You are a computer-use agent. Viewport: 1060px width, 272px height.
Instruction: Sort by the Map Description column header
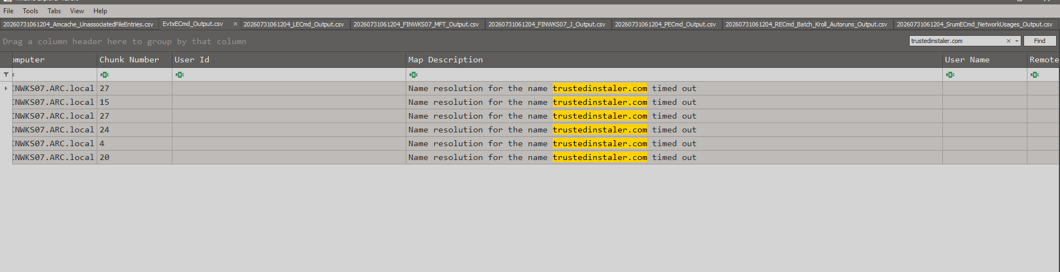click(x=674, y=60)
